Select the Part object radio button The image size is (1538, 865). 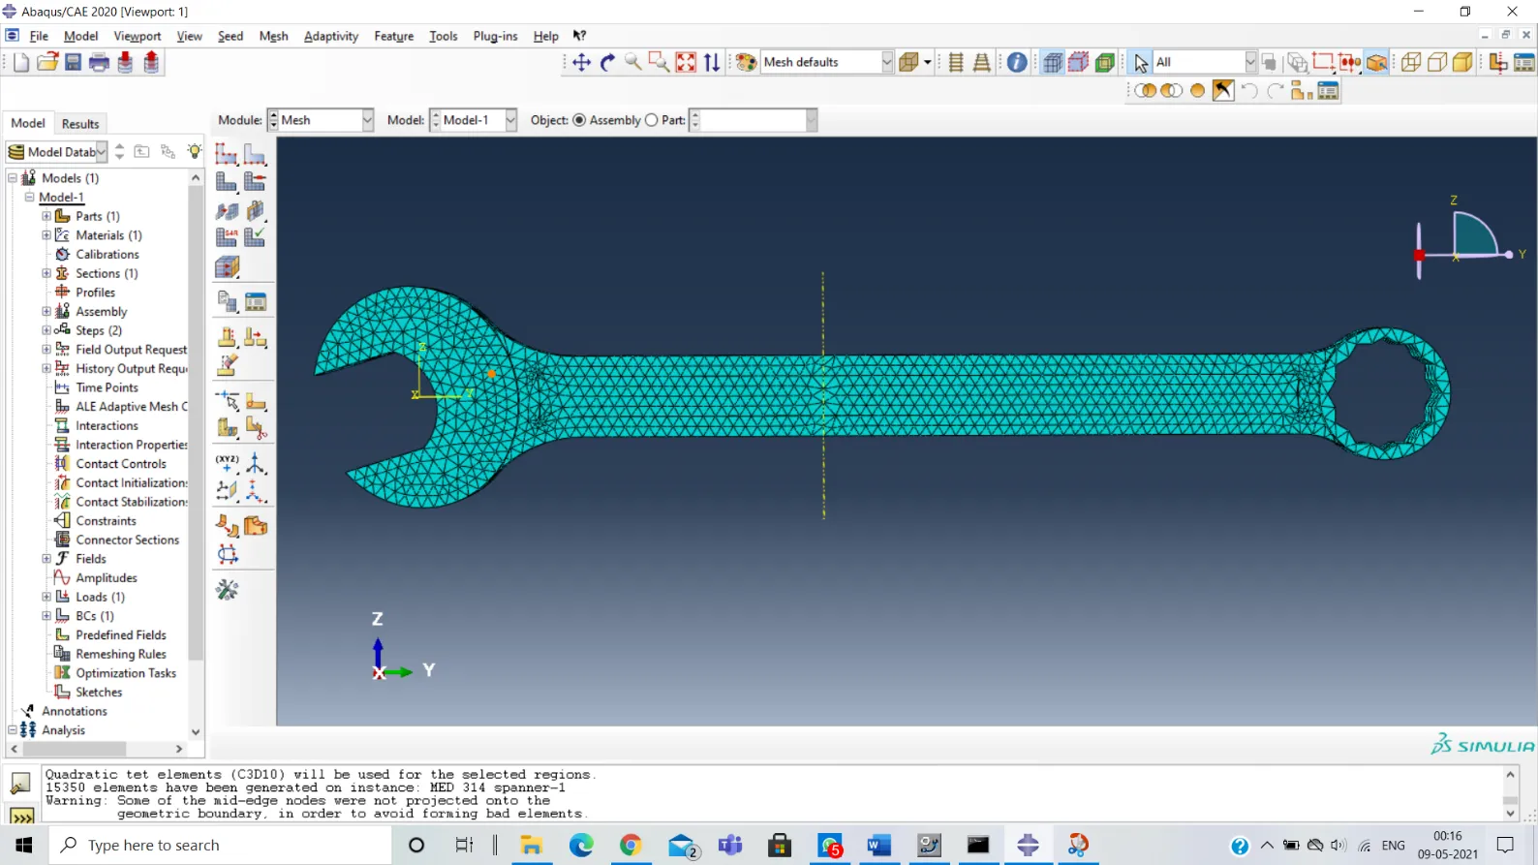[651, 120]
